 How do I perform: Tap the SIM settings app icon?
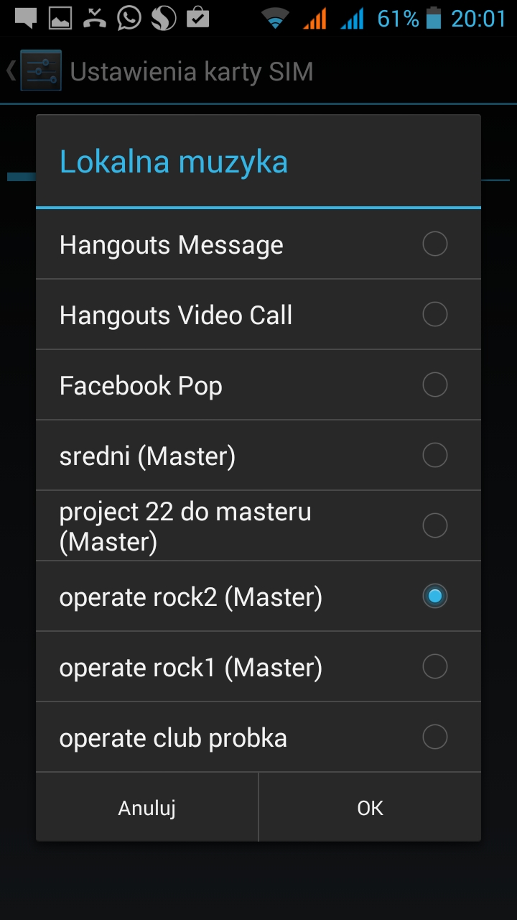pyautogui.click(x=40, y=70)
